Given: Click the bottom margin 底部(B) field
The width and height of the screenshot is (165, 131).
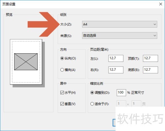Looking at the screenshot, I should [x=150, y=70].
